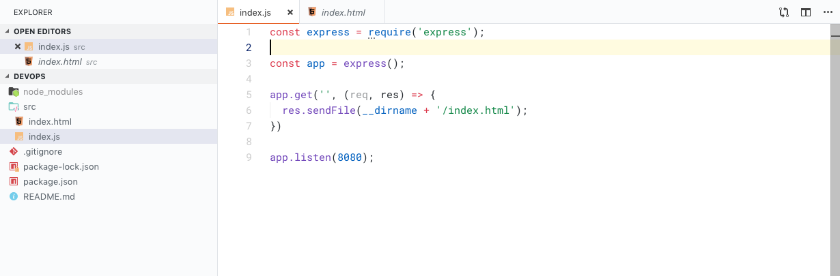840x276 pixels.
Task: Click the src folder icon
Action: coord(14,106)
